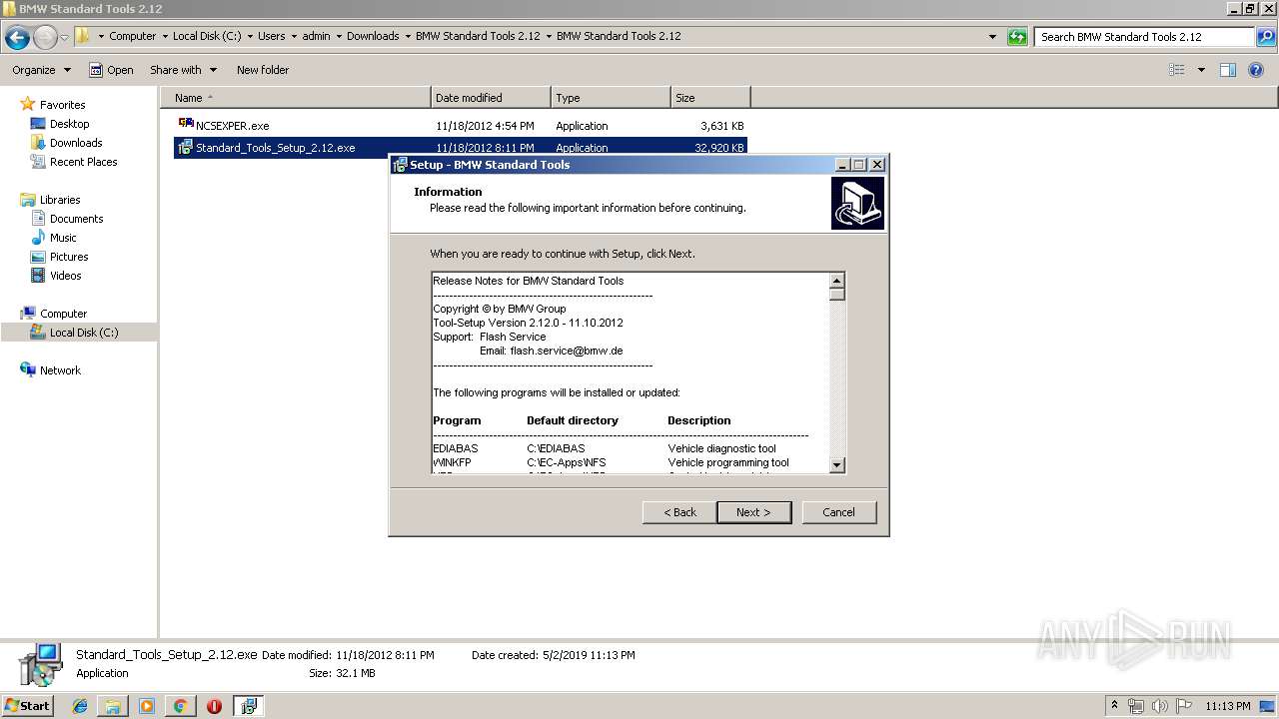Click email flash.service@bmw.de text
1279x719 pixels.
pyautogui.click(x=566, y=351)
